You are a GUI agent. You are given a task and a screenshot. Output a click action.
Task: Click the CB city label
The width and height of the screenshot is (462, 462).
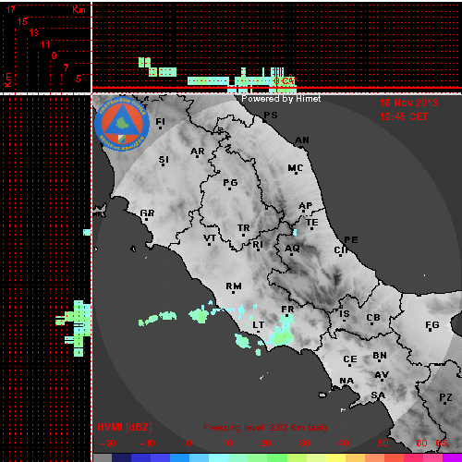tap(373, 318)
